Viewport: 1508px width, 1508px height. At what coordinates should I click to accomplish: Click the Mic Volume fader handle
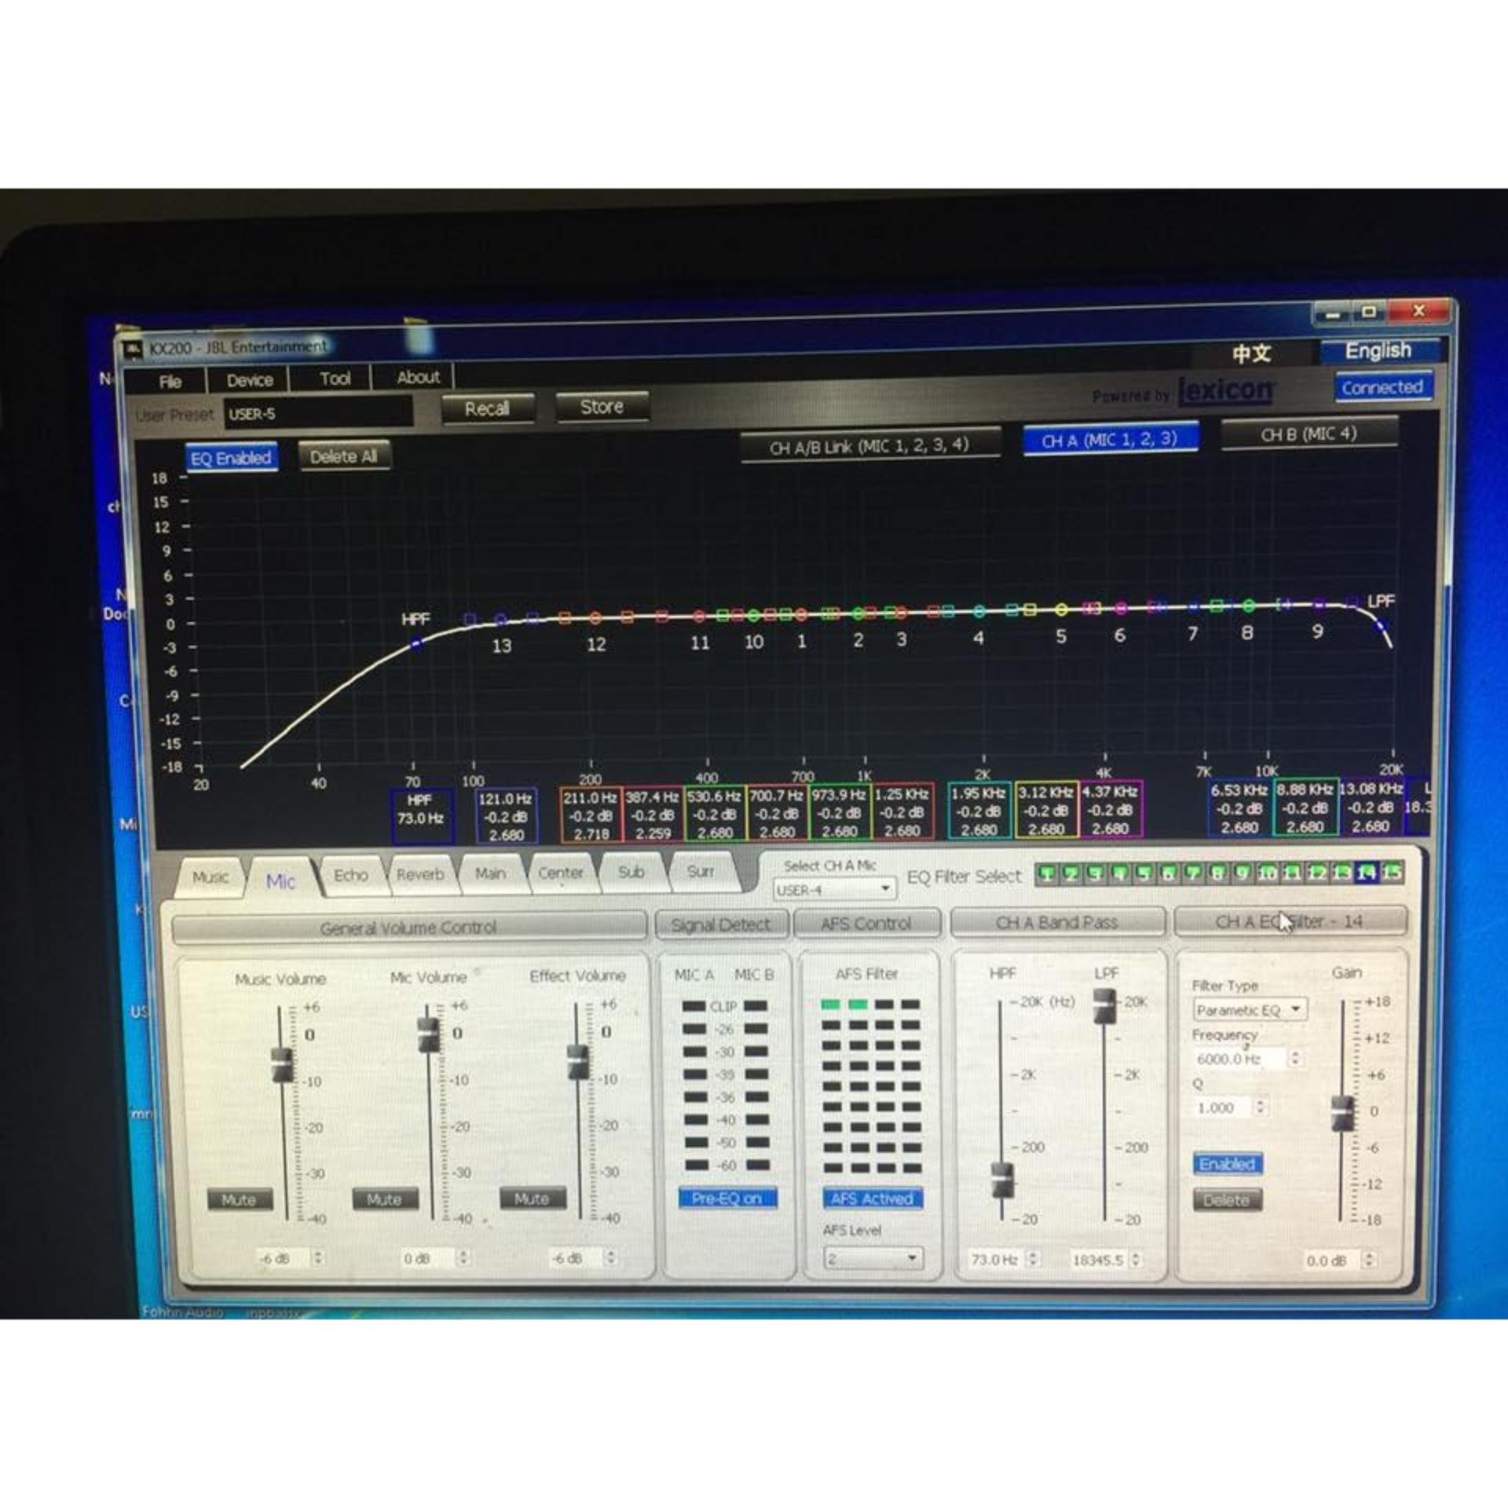click(x=428, y=1034)
